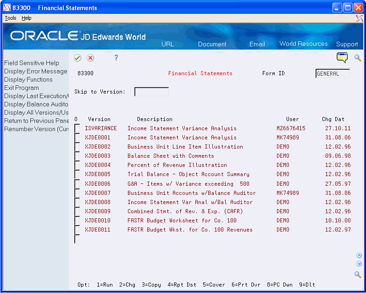This screenshot has height=293, width=366.
Task: Click the Skip to Version input field
Action: click(x=151, y=92)
